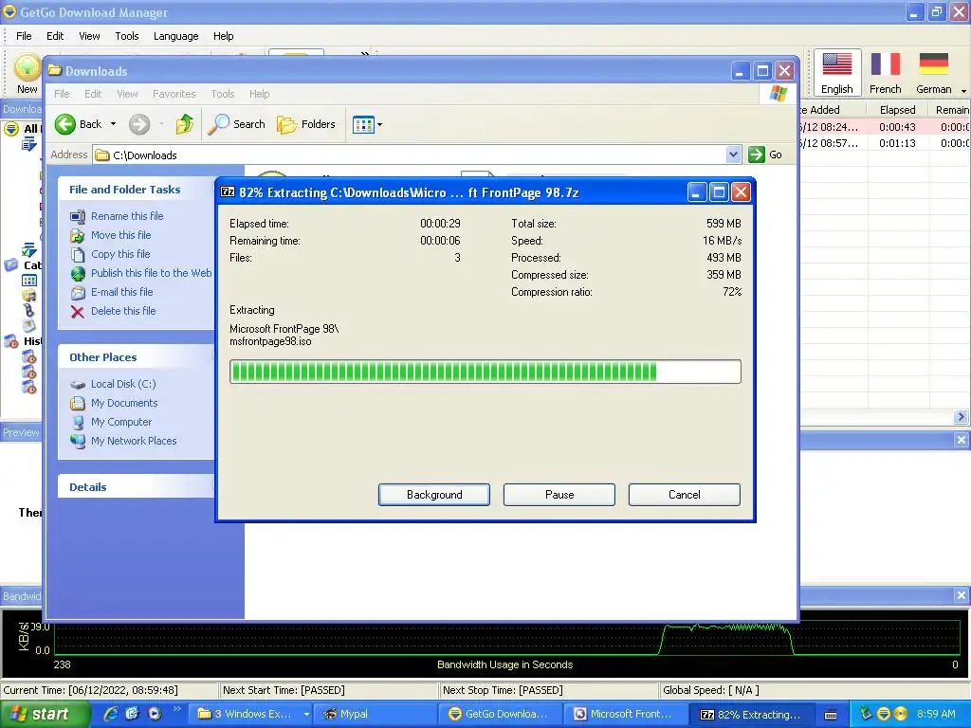This screenshot has height=728, width=971.
Task: Pause the 7-Zip extraction
Action: pos(559,495)
